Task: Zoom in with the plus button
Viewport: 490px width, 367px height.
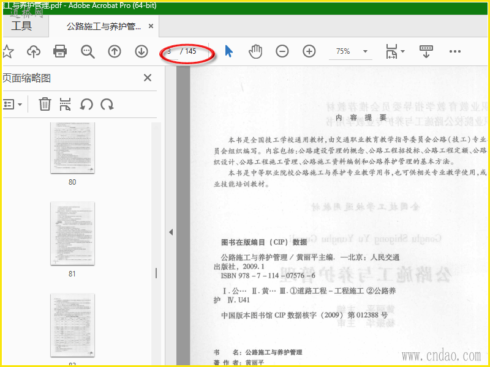Action: click(309, 51)
